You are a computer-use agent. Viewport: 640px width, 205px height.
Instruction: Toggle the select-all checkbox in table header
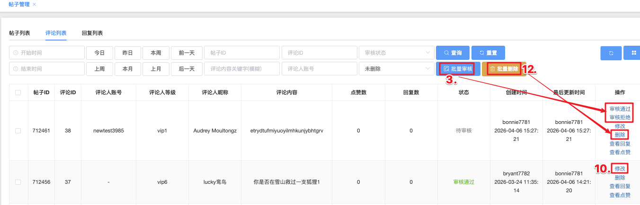(18, 93)
